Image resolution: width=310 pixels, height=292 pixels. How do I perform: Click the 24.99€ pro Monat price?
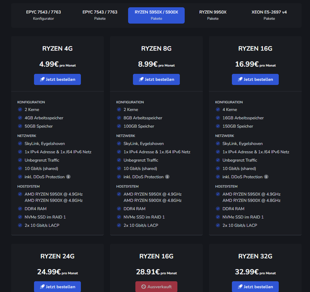point(57,272)
